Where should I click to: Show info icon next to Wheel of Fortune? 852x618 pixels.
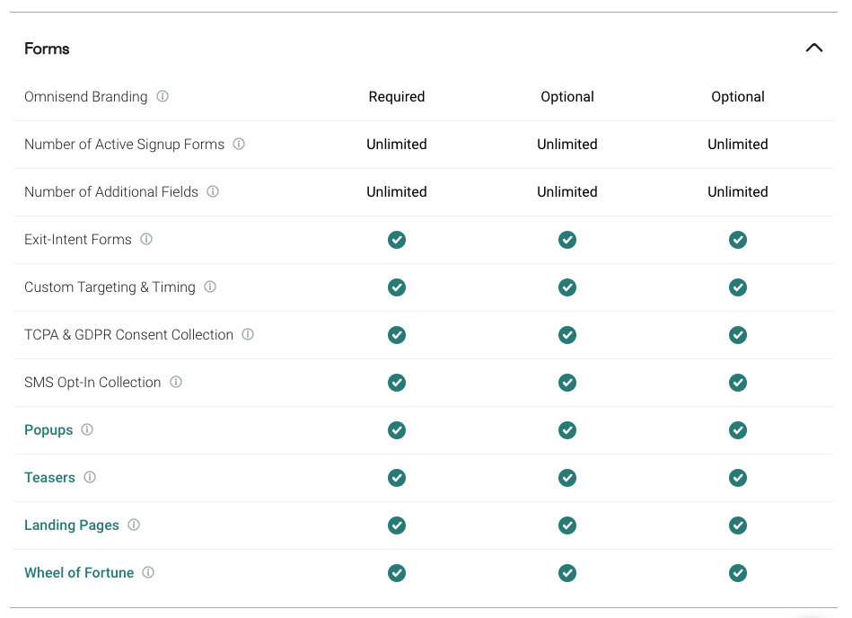[x=148, y=572]
